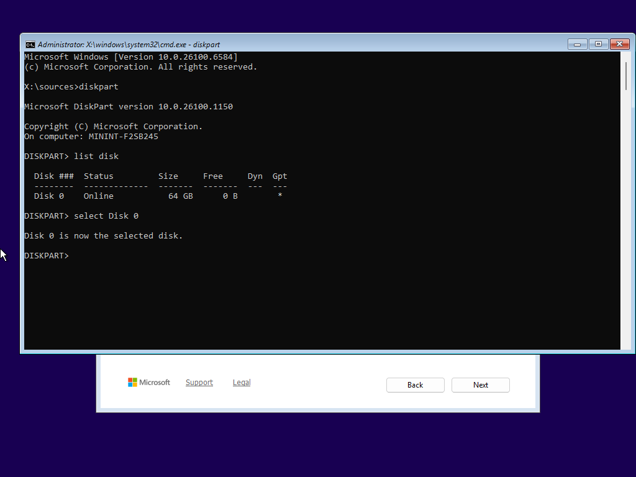Maximize the command prompt window

point(598,44)
